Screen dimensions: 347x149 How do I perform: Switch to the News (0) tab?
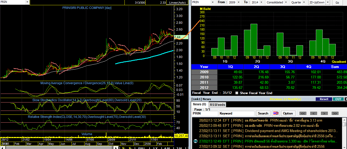199,104
